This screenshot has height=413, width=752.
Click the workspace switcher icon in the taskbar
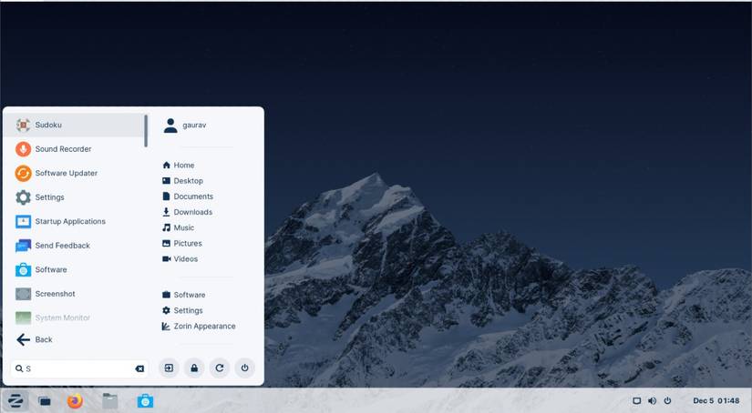(x=45, y=401)
